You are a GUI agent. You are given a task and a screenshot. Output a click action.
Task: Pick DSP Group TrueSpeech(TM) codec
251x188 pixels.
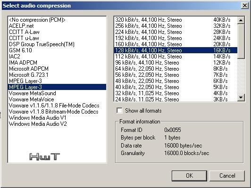tap(57, 44)
